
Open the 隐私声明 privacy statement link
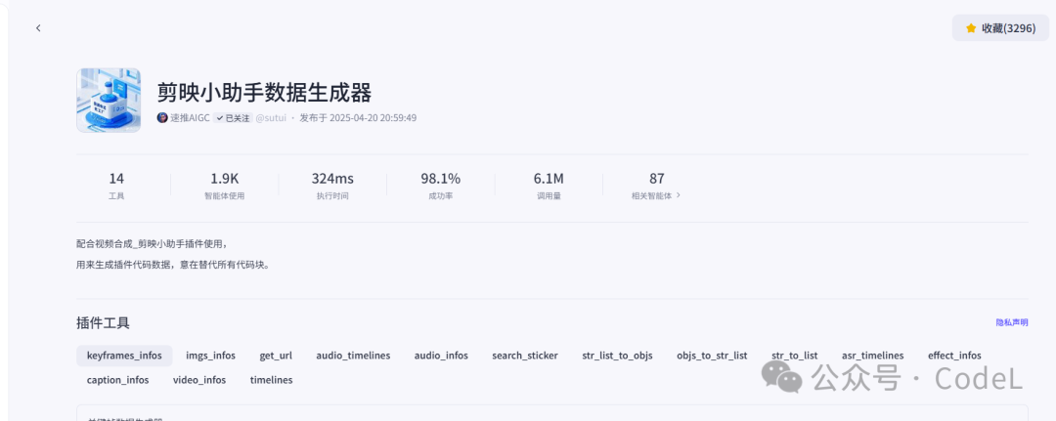[x=1012, y=322]
